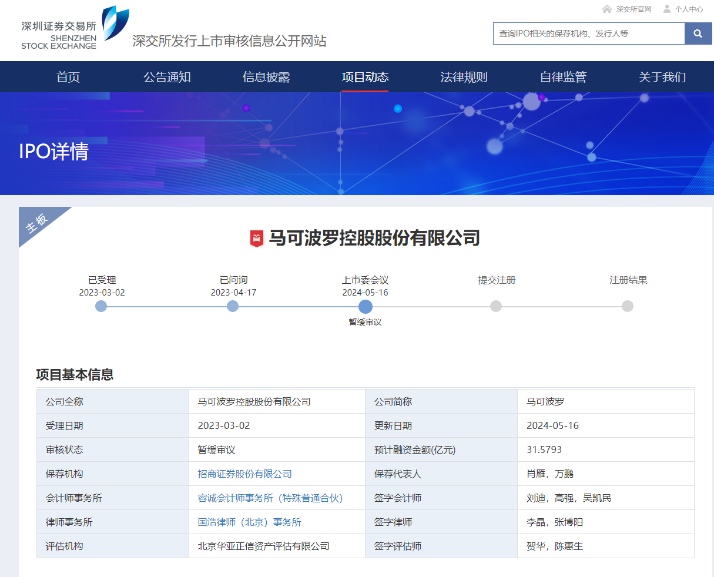Click the 注册结果 timeline node
This screenshot has height=577, width=714.
628,306
